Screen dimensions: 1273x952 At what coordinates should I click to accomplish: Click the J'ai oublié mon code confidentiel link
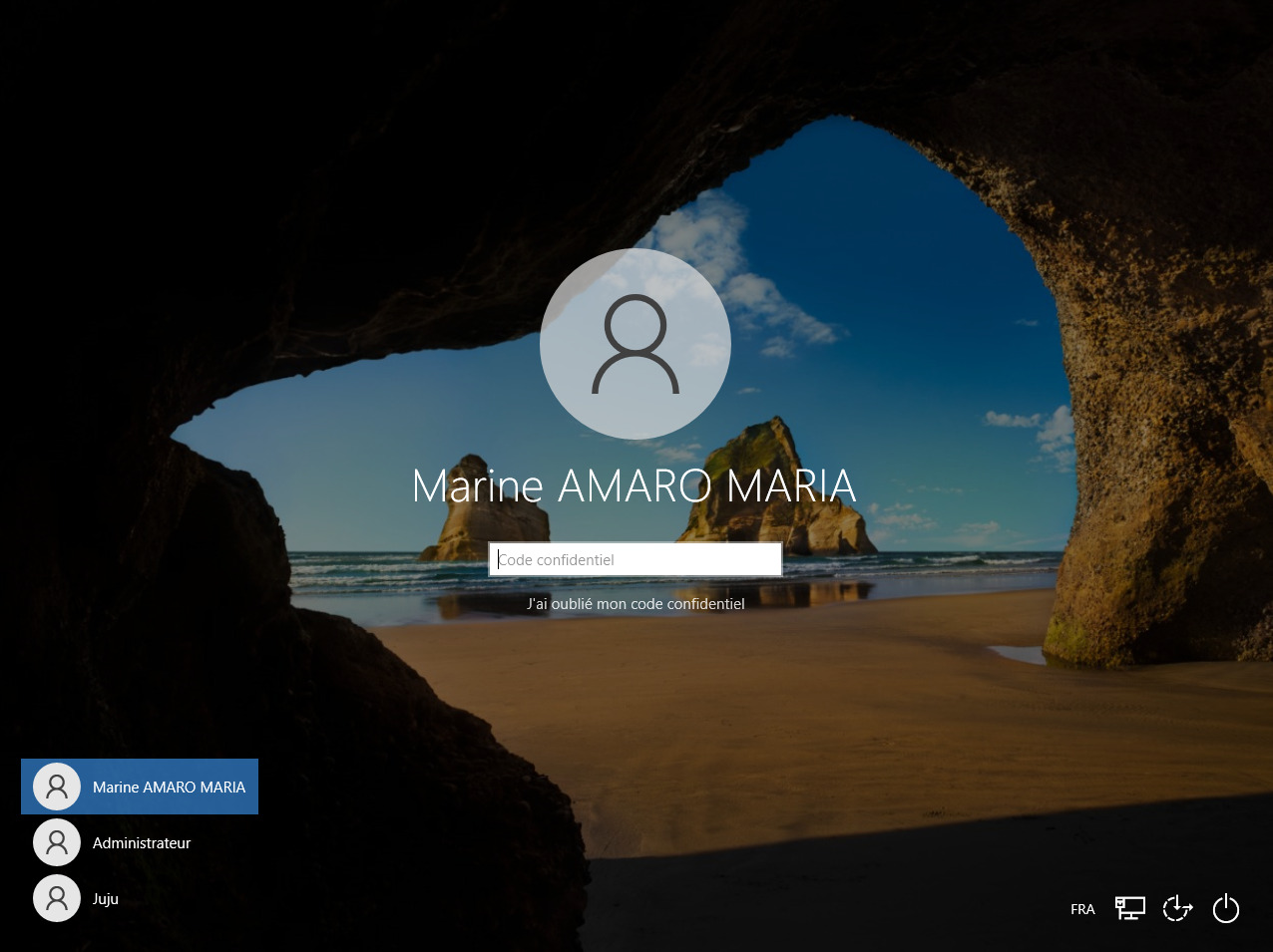636,603
